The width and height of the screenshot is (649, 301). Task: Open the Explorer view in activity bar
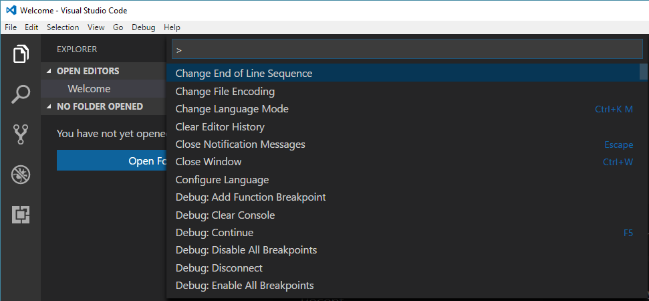pyautogui.click(x=21, y=54)
